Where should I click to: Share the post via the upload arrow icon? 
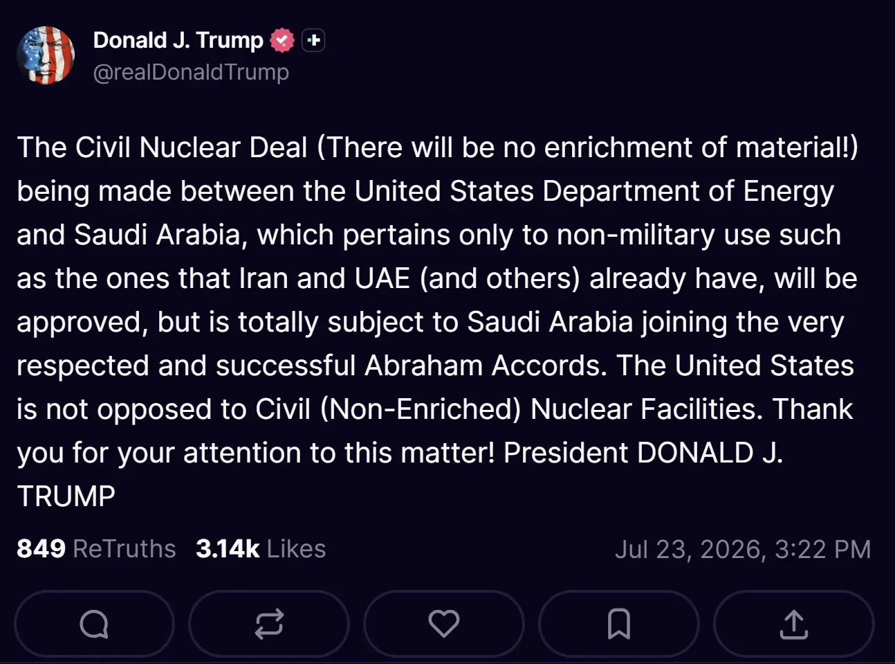tap(794, 624)
